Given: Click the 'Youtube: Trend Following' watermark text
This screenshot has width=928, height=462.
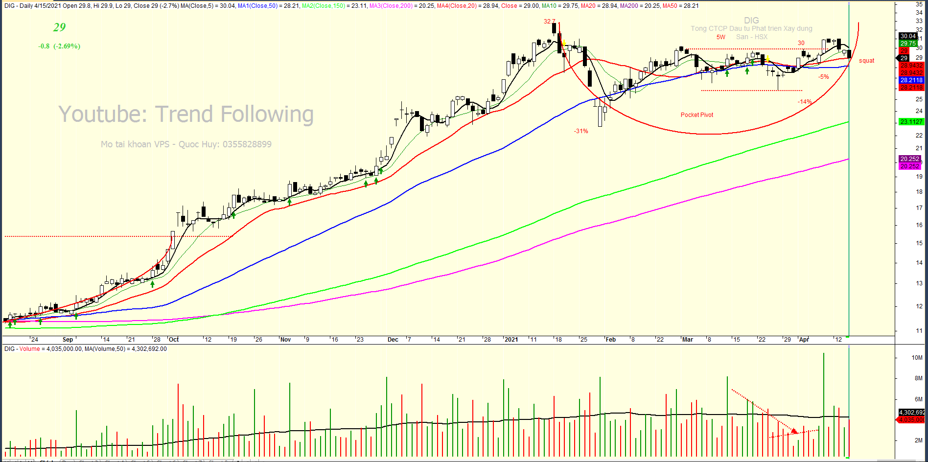Looking at the screenshot, I should click(186, 114).
